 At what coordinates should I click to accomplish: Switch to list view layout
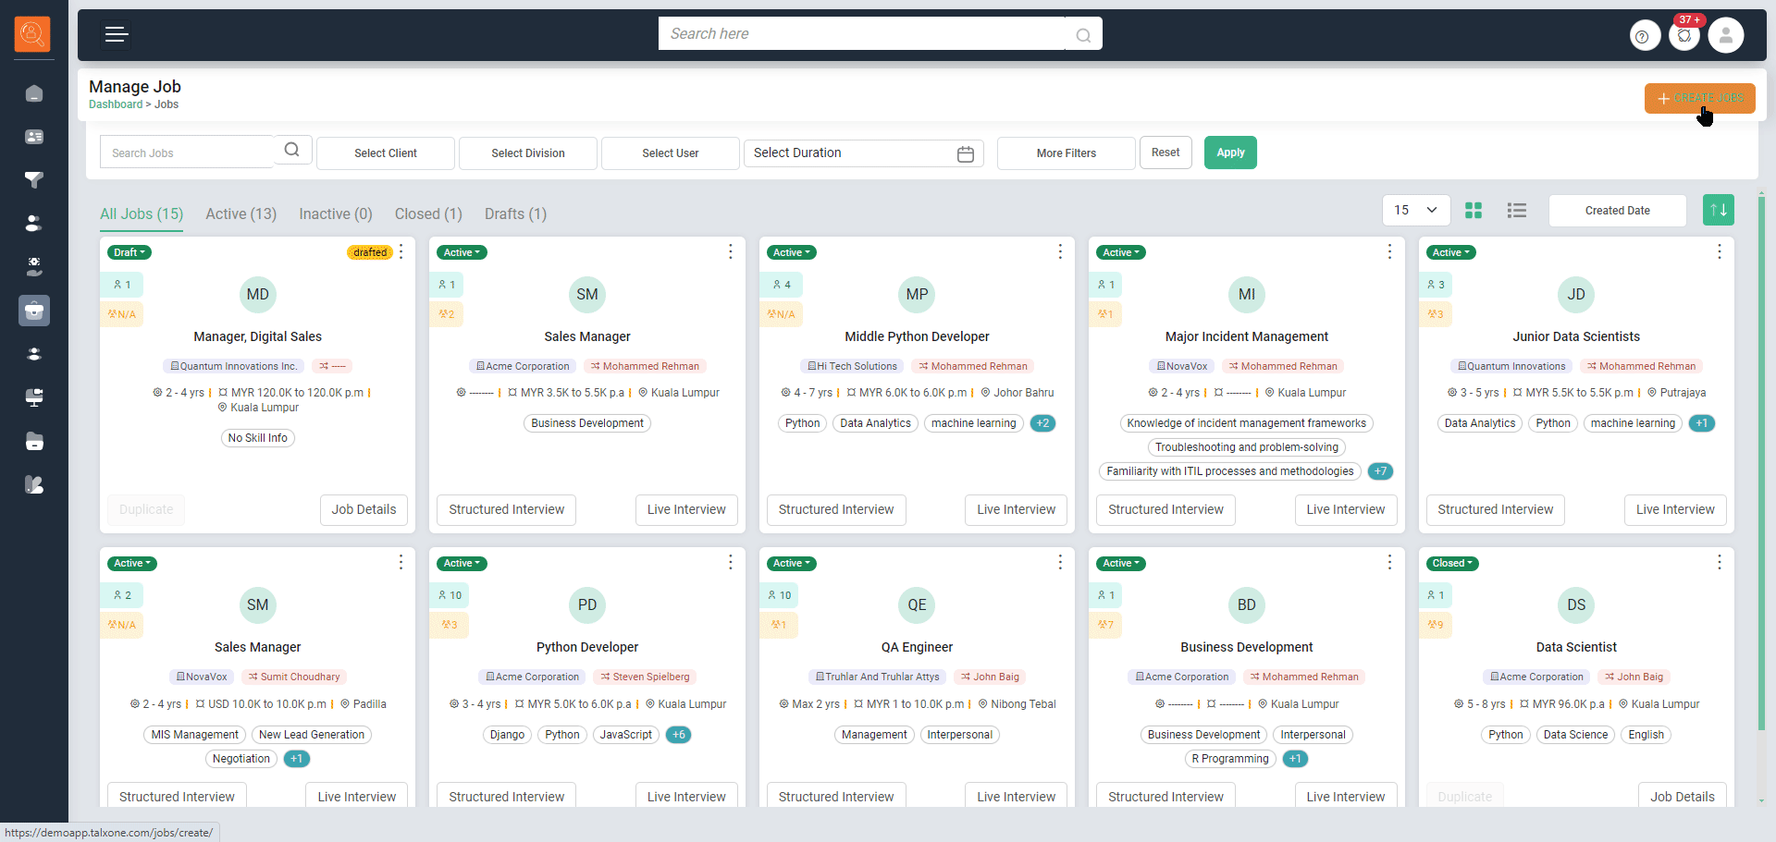[1516, 211]
